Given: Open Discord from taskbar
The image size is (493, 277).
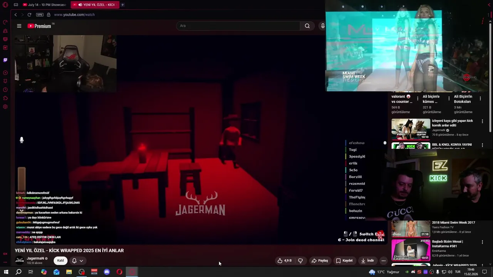Looking at the screenshot, I should (x=107, y=272).
